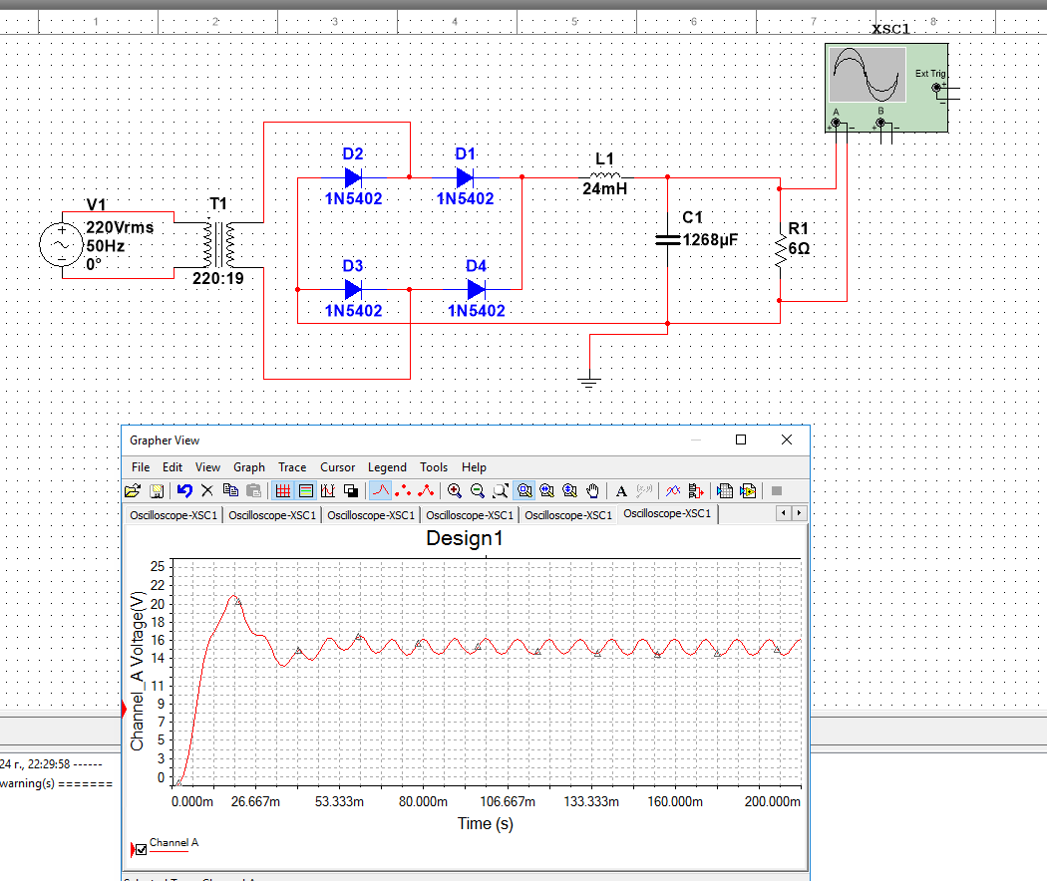Click the highlighted Zoom Fit icon
Screen dimensions: 1047x881
(524, 491)
